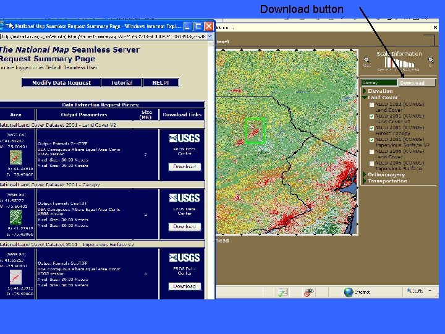Uncheck NLCD 2001 (CONUS) Land Cover V2
Image resolution: width=445 pixels, height=334 pixels.
(x=371, y=116)
